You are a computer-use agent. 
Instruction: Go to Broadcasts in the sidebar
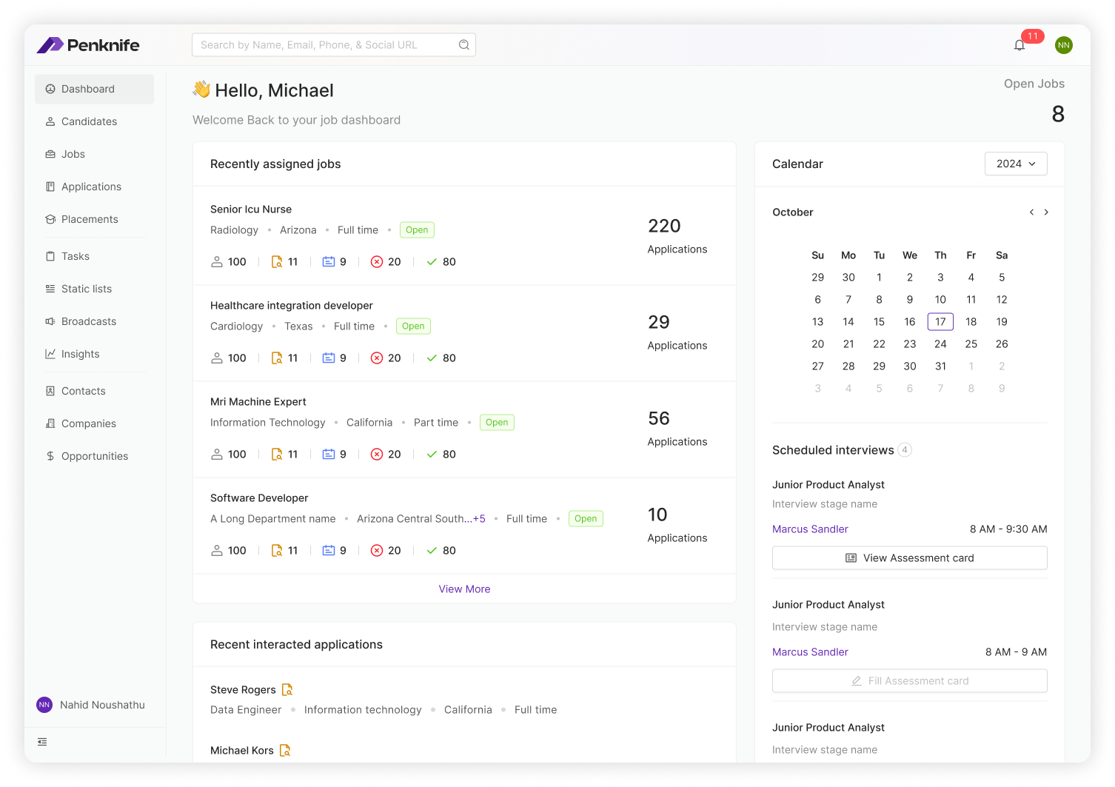(94, 321)
